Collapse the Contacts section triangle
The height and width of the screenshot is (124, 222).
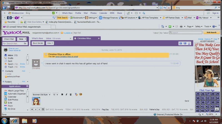pos(3,71)
